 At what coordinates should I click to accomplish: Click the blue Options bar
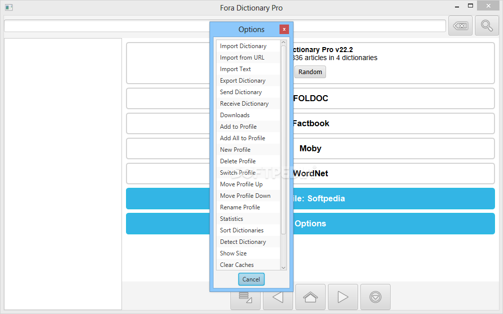coord(310,224)
